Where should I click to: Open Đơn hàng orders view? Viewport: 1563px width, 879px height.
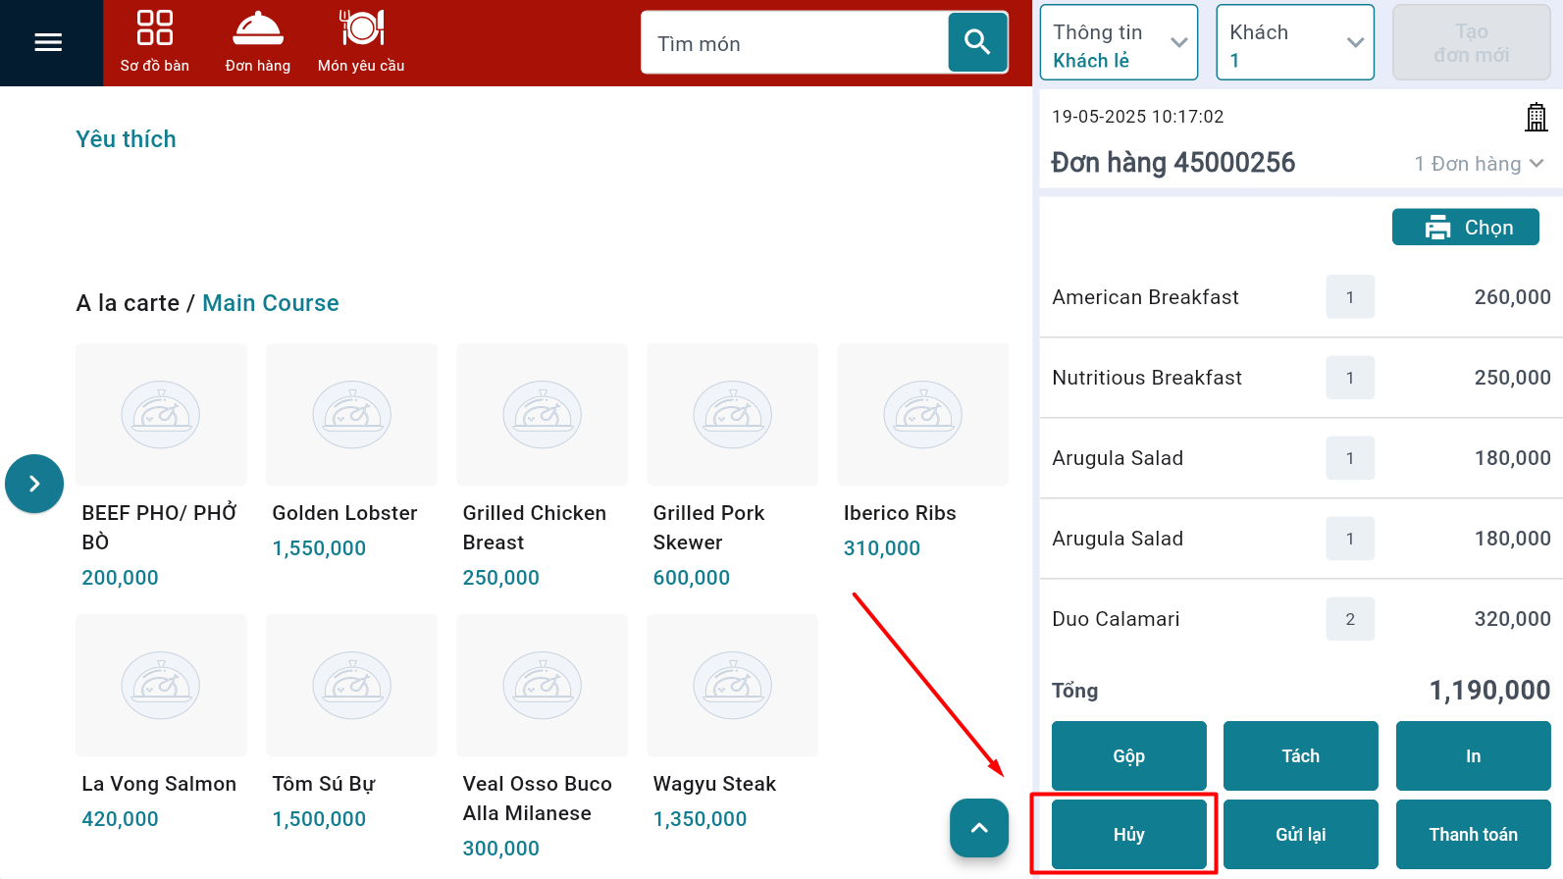(x=258, y=42)
